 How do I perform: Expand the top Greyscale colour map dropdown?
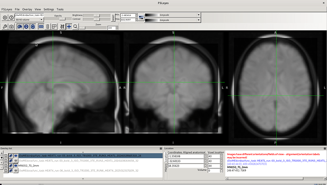click(x=172, y=15)
